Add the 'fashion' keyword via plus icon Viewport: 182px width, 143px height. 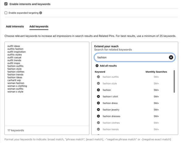pyautogui.click(x=98, y=90)
